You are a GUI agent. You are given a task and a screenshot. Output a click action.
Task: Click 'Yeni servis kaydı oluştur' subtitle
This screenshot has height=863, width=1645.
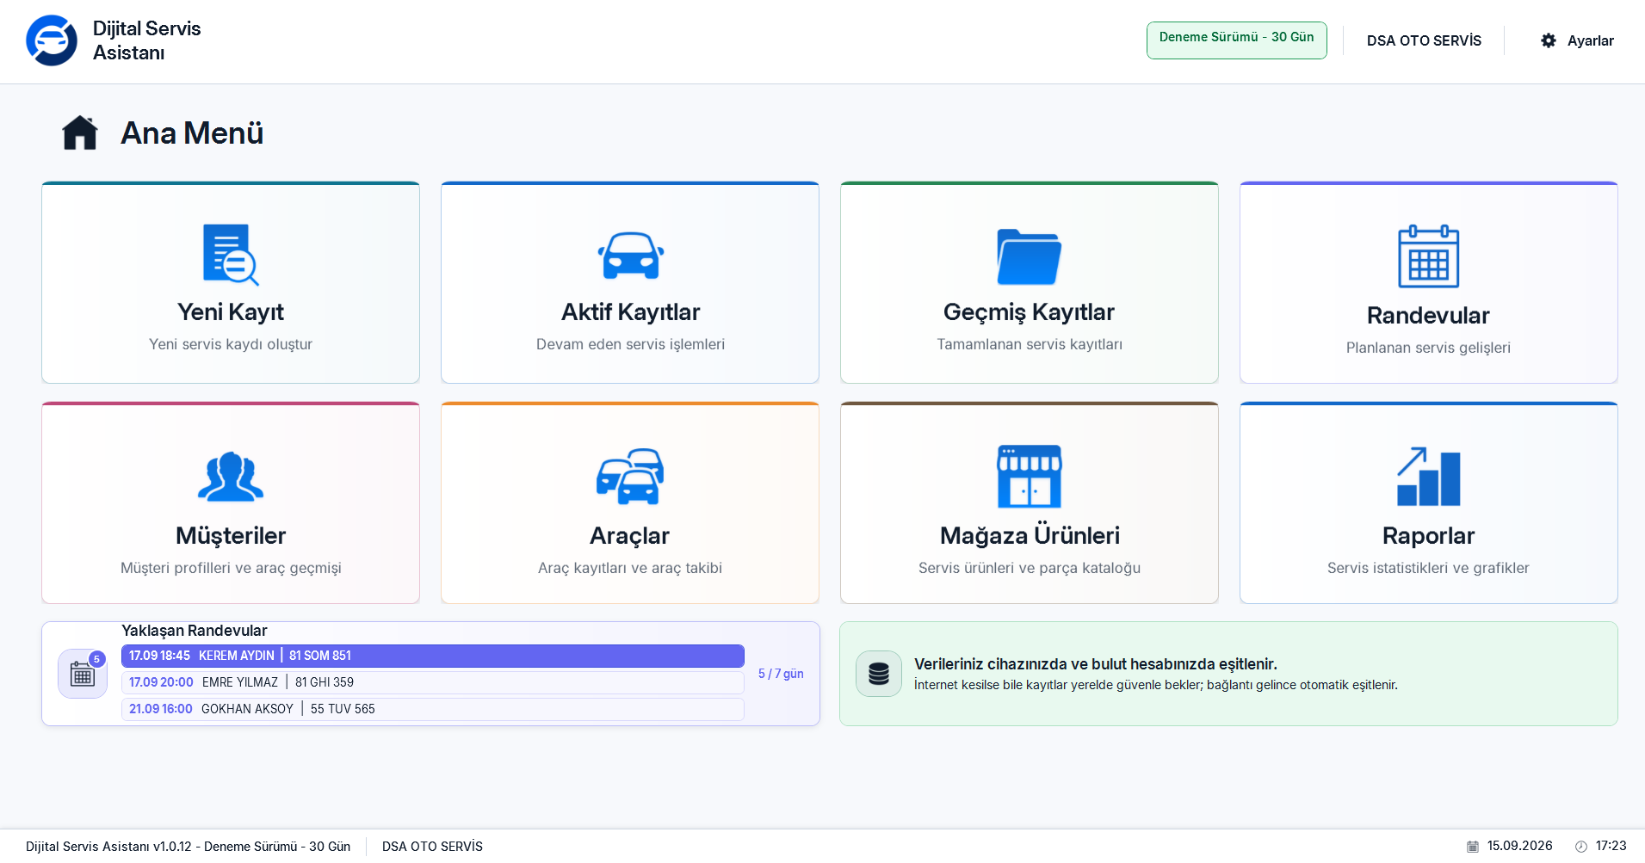pos(231,344)
